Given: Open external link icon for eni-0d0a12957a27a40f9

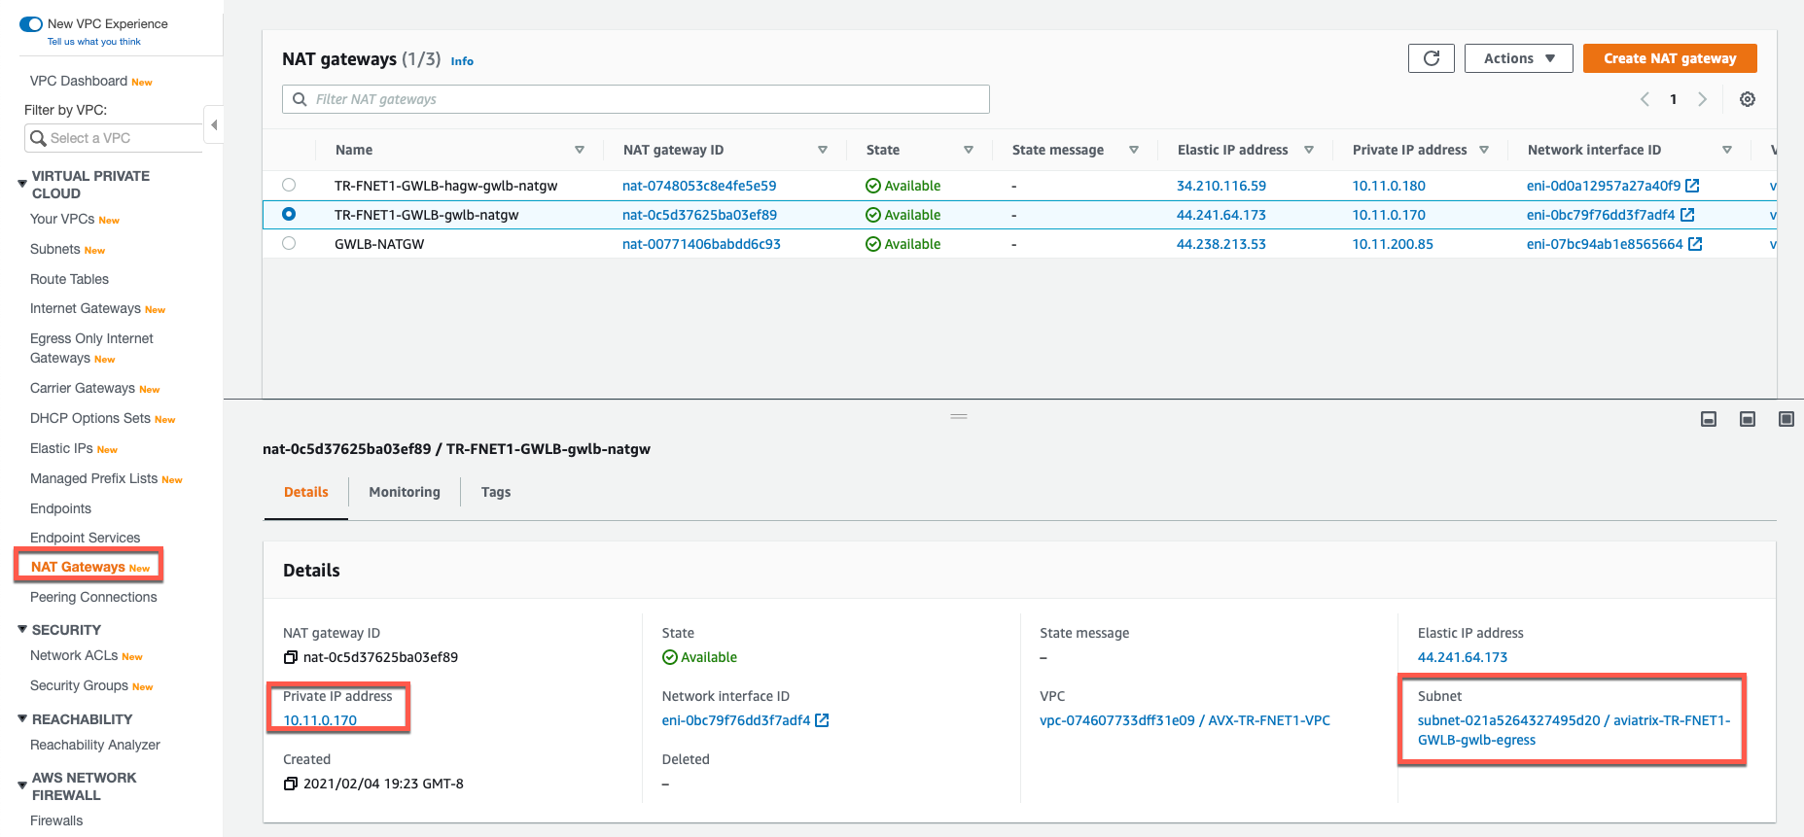Looking at the screenshot, I should 1692,186.
